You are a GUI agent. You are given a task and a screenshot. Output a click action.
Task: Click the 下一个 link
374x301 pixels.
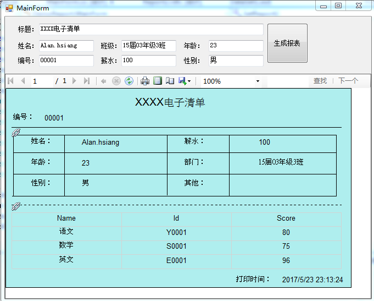point(348,81)
